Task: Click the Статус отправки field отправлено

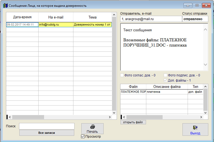Action: coord(195,19)
